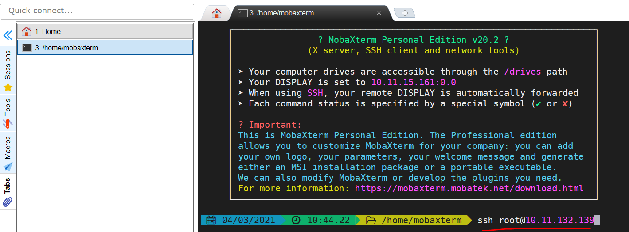Click '(X server, SSH client and network tools)' line
The width and height of the screenshot is (629, 232).
click(x=414, y=50)
